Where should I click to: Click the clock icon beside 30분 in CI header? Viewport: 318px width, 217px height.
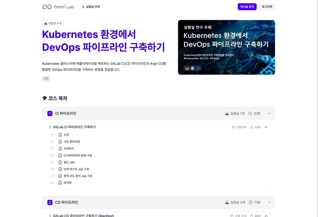250,113
